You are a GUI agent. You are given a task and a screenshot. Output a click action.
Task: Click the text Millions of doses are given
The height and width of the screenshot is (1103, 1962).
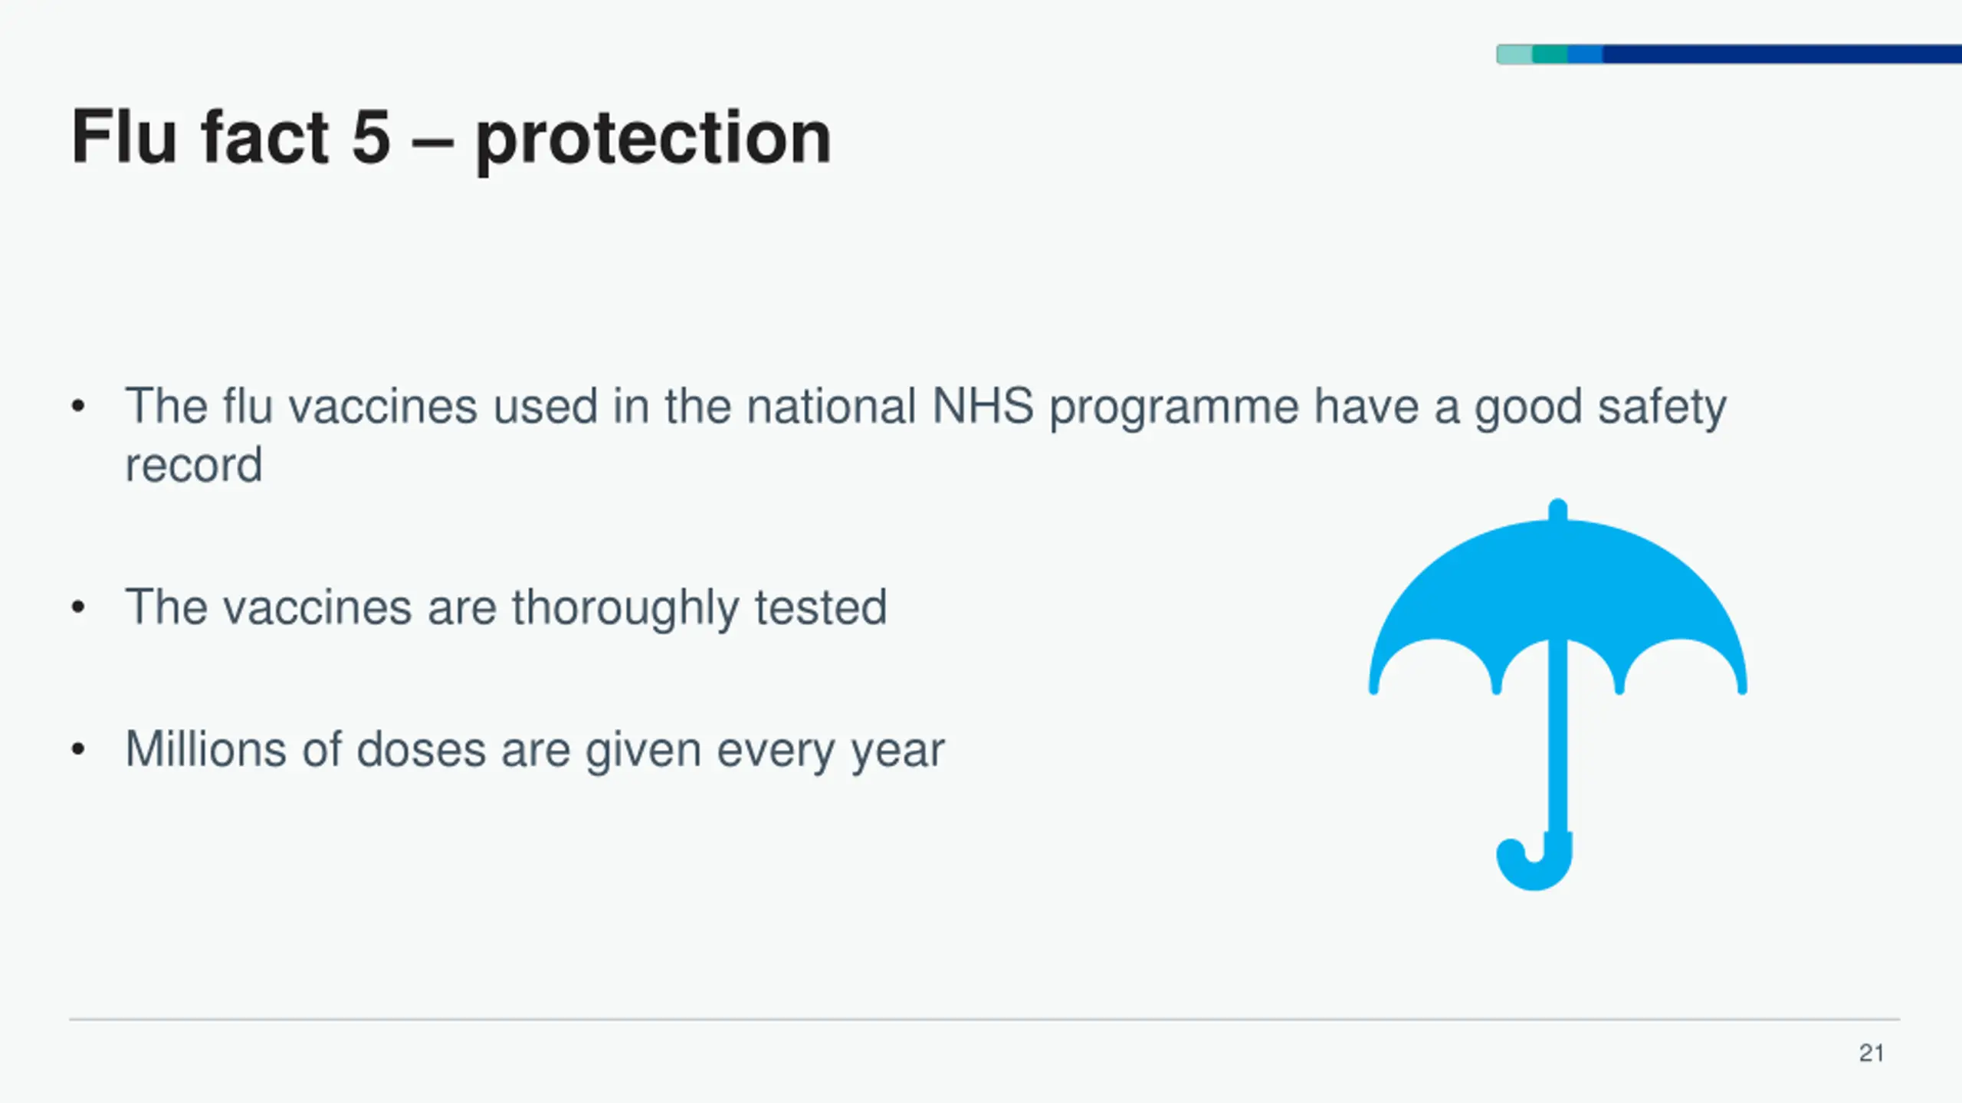[535, 749]
